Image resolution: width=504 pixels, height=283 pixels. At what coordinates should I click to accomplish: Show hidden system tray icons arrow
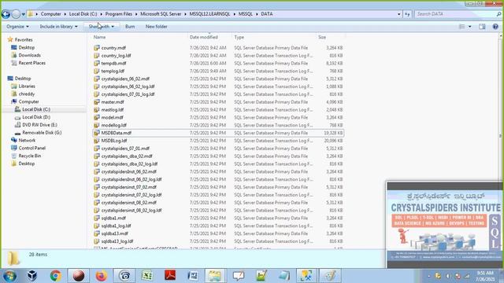[428, 276]
